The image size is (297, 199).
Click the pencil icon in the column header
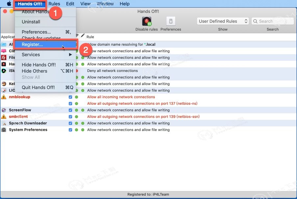click(x=83, y=36)
